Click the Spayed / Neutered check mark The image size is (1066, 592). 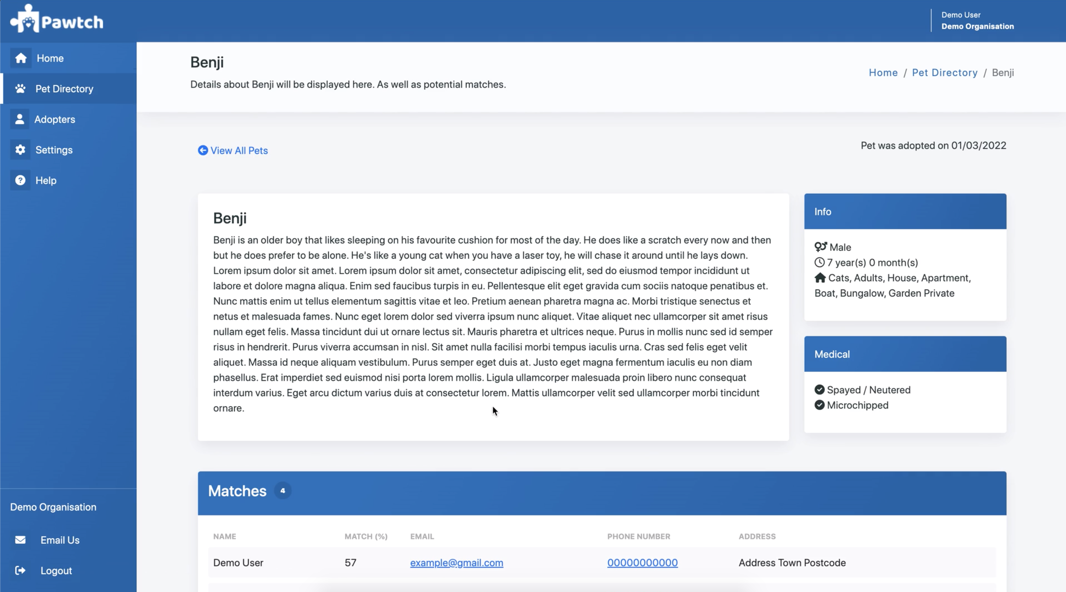819,389
